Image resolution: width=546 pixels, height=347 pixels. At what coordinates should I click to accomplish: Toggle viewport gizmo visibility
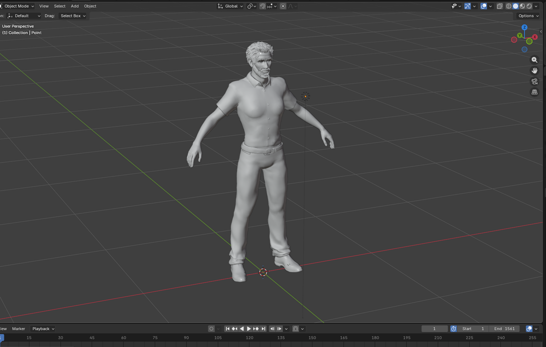click(467, 6)
